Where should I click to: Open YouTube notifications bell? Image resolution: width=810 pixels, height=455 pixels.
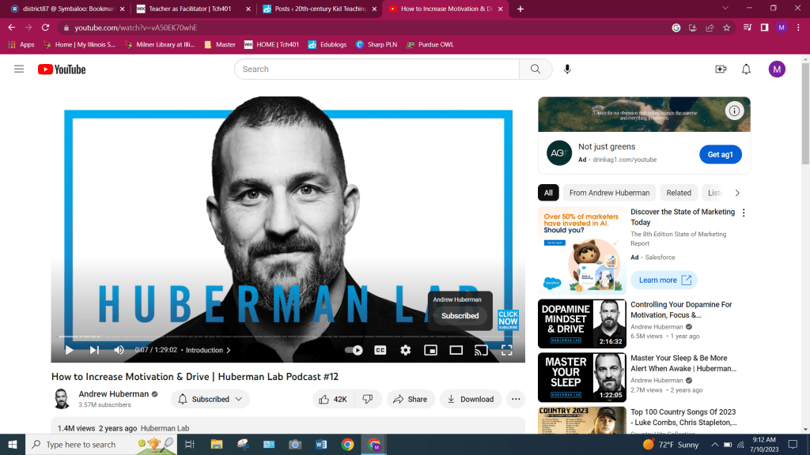coord(747,70)
